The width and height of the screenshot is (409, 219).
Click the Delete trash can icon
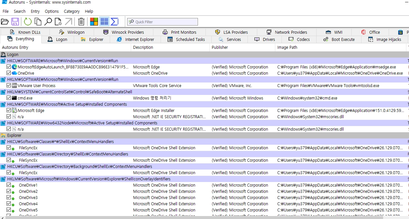(x=81, y=22)
